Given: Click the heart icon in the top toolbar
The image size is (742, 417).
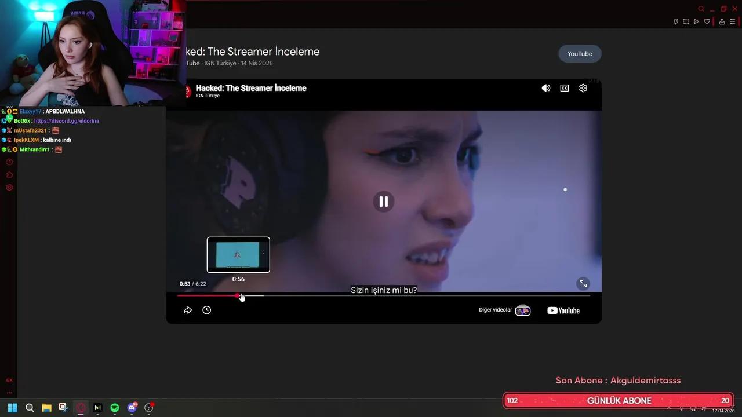Looking at the screenshot, I should 707,21.
